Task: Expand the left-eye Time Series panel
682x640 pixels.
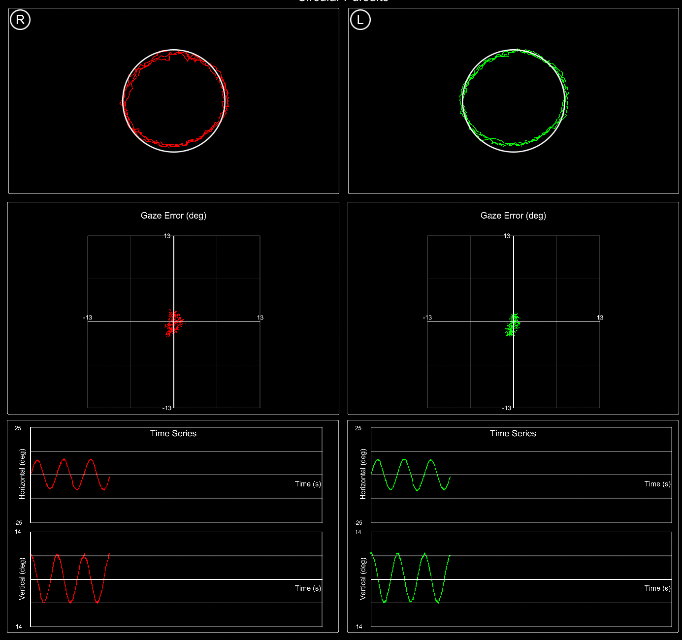Action: click(513, 433)
